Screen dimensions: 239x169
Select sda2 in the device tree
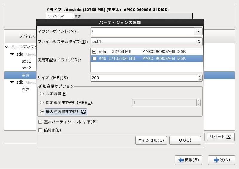[26, 68]
